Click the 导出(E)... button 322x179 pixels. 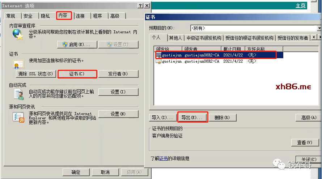pos(192,118)
